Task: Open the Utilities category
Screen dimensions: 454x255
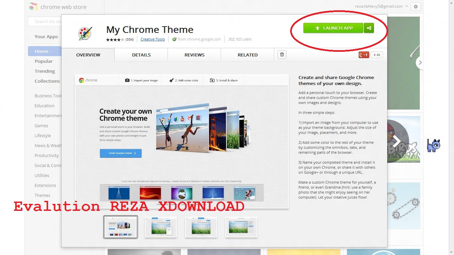Action: (42, 175)
